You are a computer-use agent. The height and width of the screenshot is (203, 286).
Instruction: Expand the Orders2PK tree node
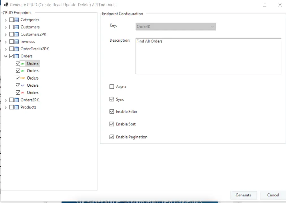pyautogui.click(x=6, y=100)
